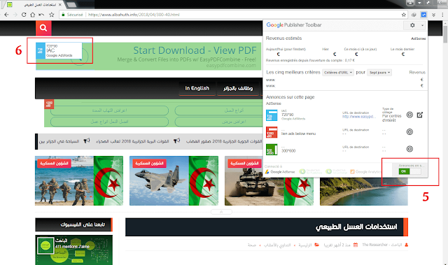This screenshot has height=265, width=448.
Task: Click the red 1200x60 ad unit icon
Action: 272,132
